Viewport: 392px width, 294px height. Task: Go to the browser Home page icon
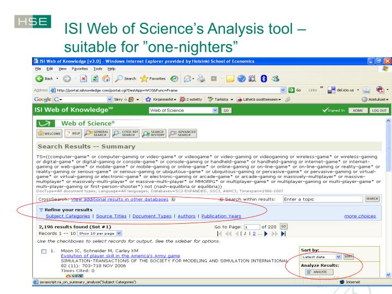[x=106, y=79]
